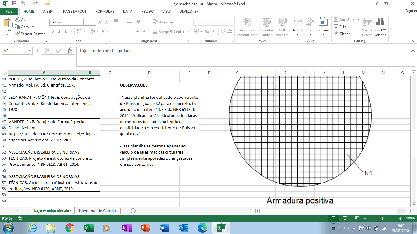Click the zoom slider handle
Image resolution: width=417 pixels, height=234 pixels.
[383, 218]
